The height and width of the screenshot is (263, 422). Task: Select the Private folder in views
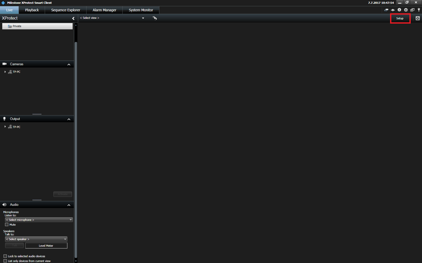pyautogui.click(x=17, y=26)
